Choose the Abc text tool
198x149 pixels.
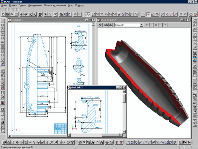coord(3,42)
